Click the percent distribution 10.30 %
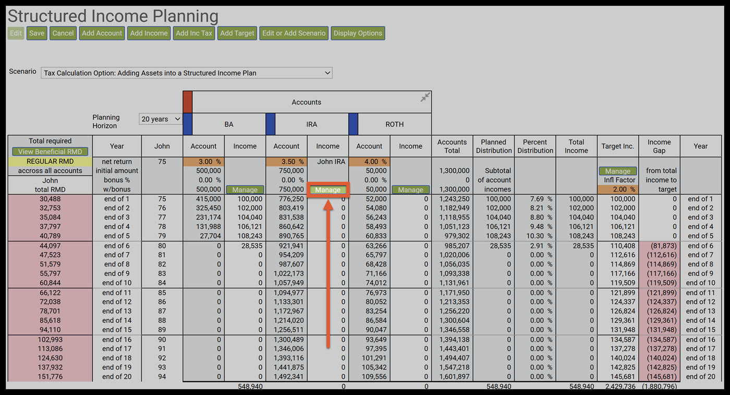 [539, 236]
